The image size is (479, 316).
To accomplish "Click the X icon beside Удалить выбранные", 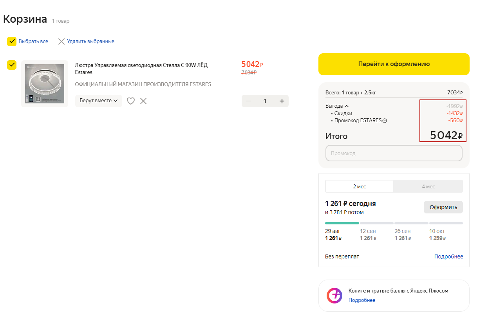I will [61, 42].
